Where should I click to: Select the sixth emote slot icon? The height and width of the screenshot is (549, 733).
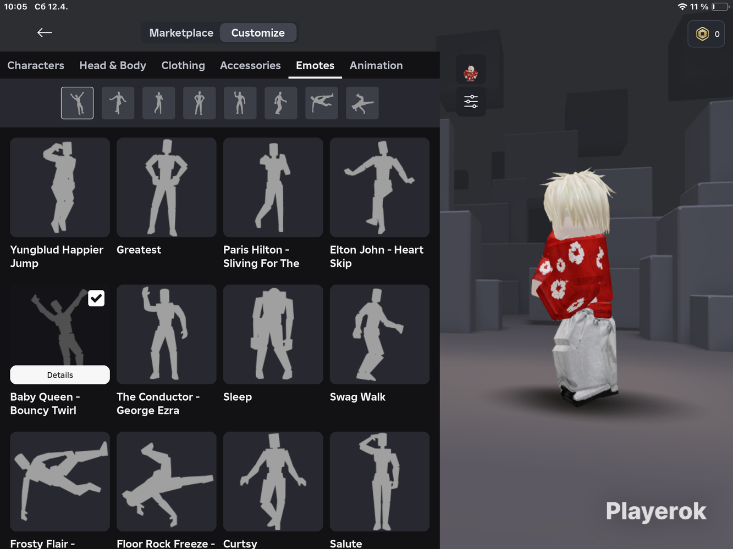(x=280, y=103)
